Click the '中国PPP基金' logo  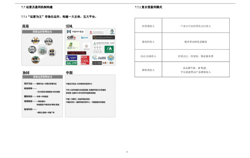click(x=75, y=32)
